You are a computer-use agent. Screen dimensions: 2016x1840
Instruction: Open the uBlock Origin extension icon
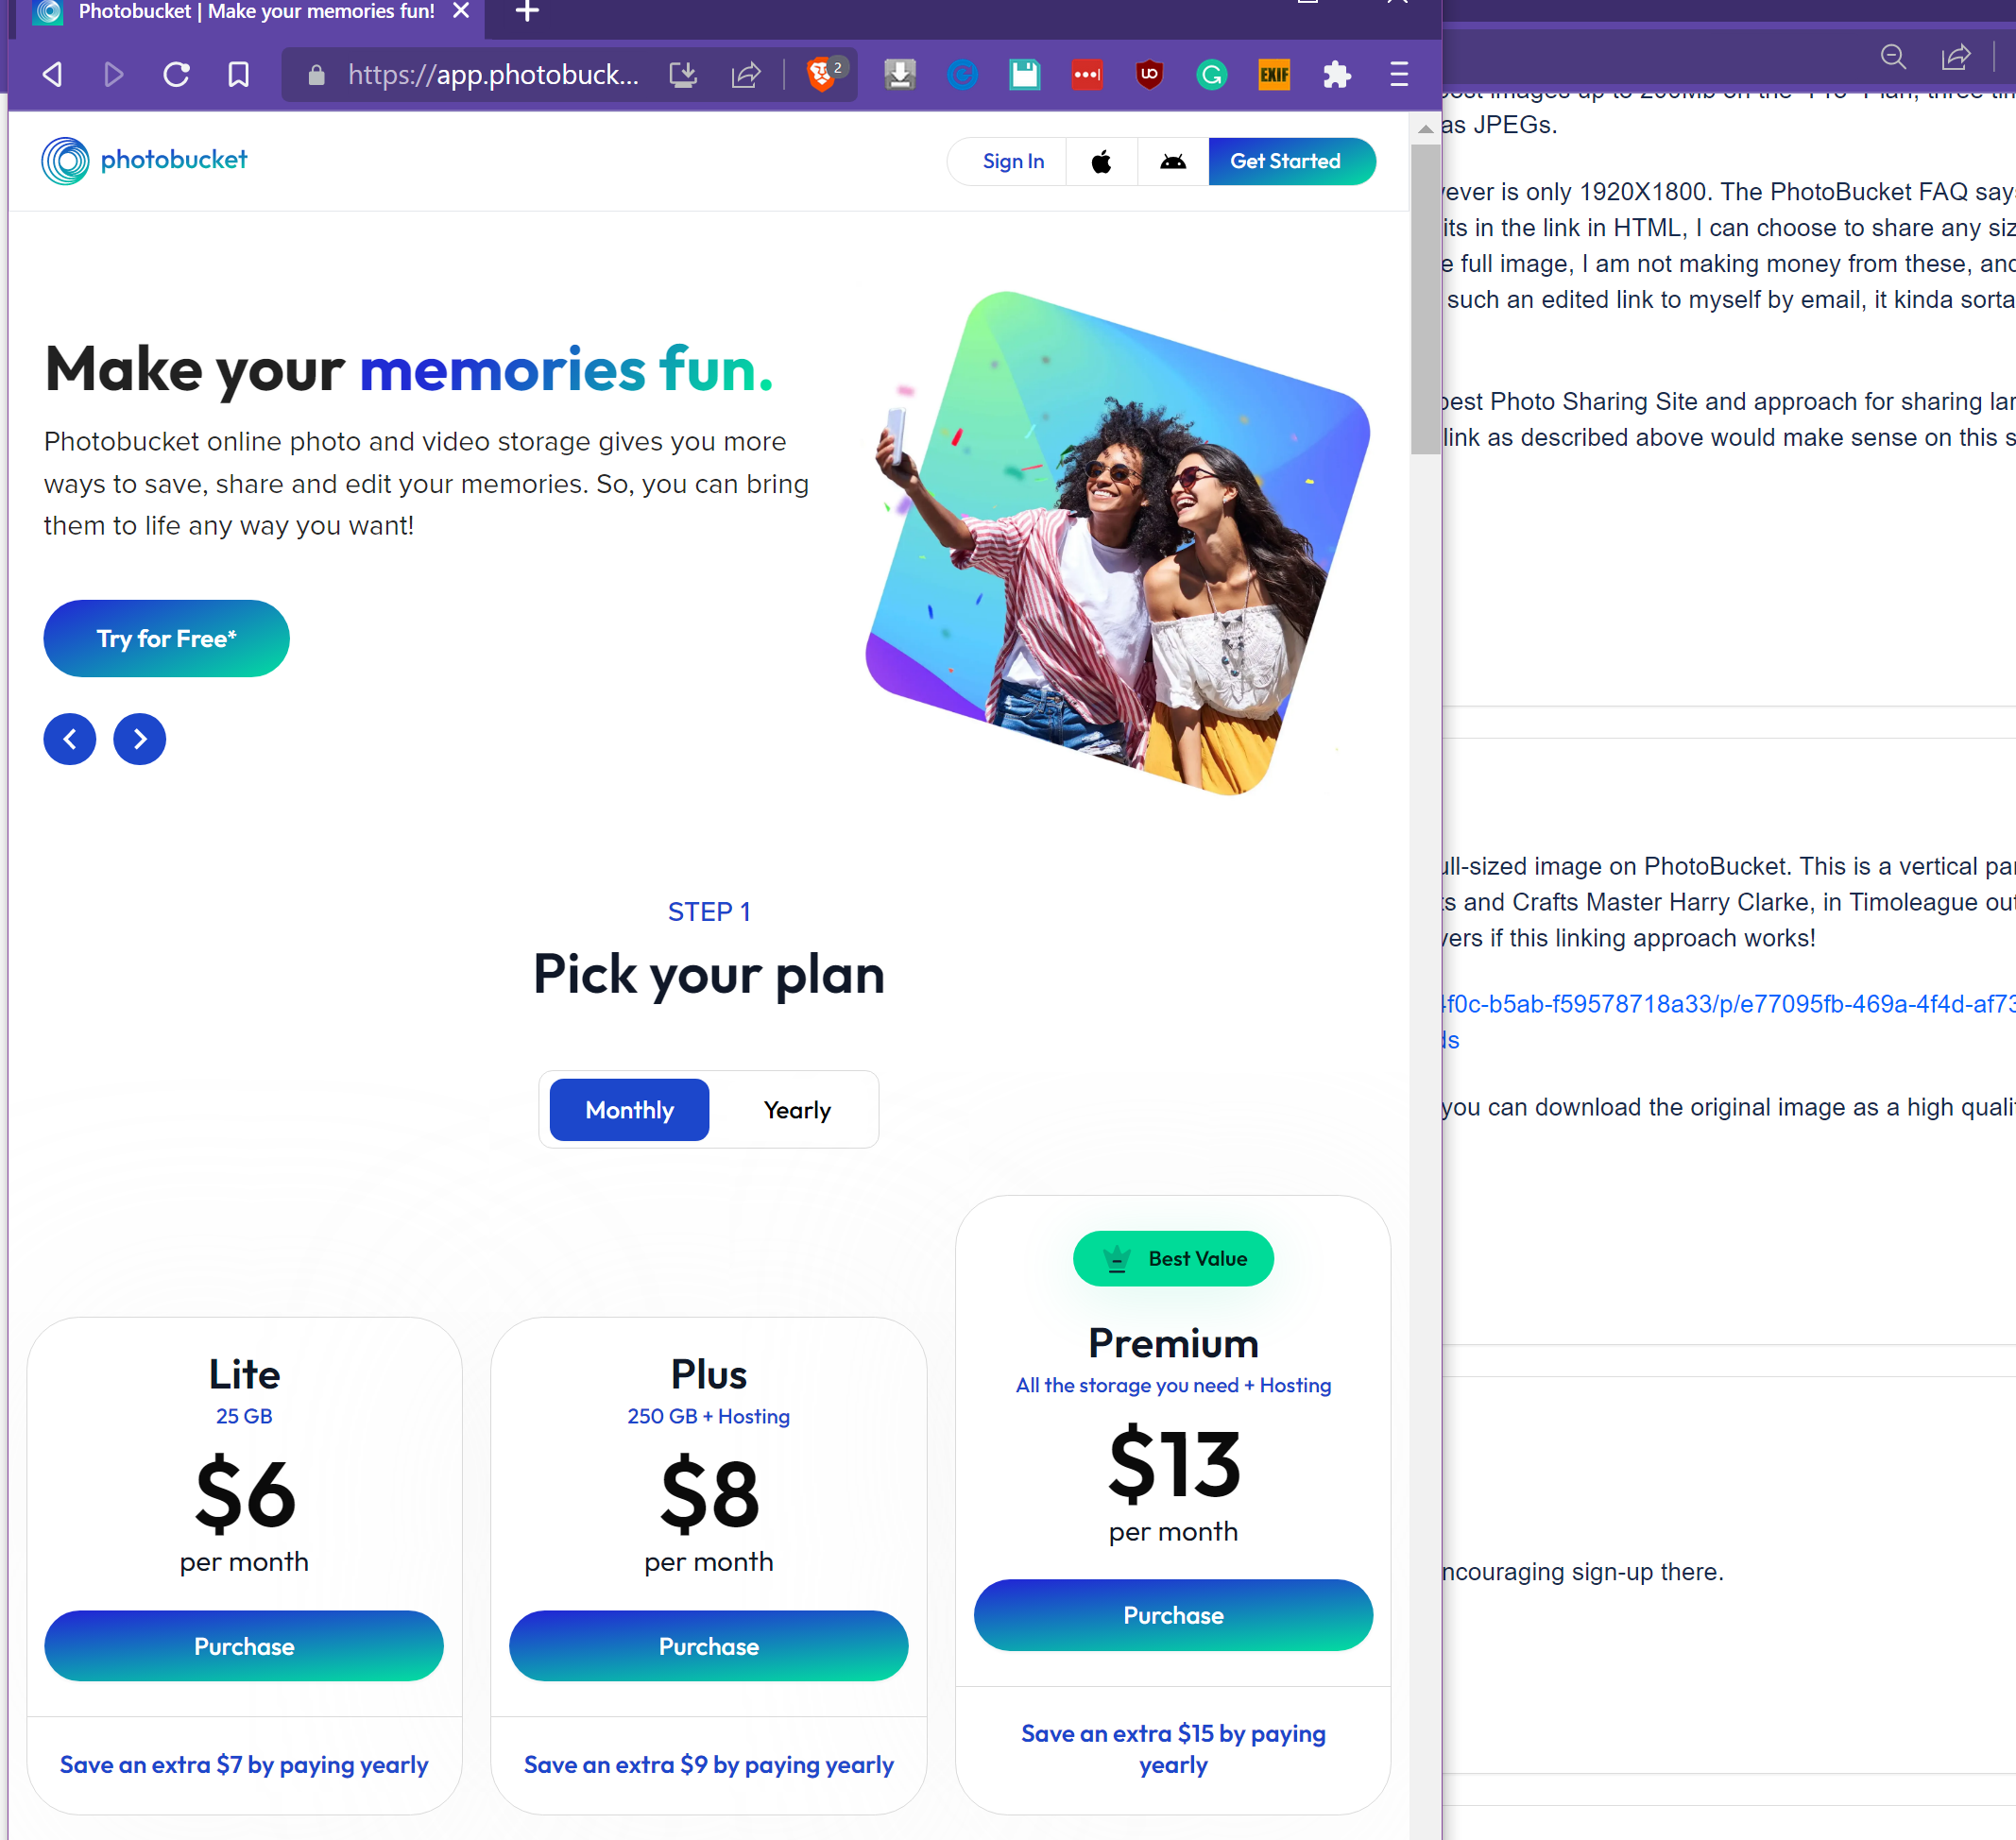click(x=1149, y=74)
